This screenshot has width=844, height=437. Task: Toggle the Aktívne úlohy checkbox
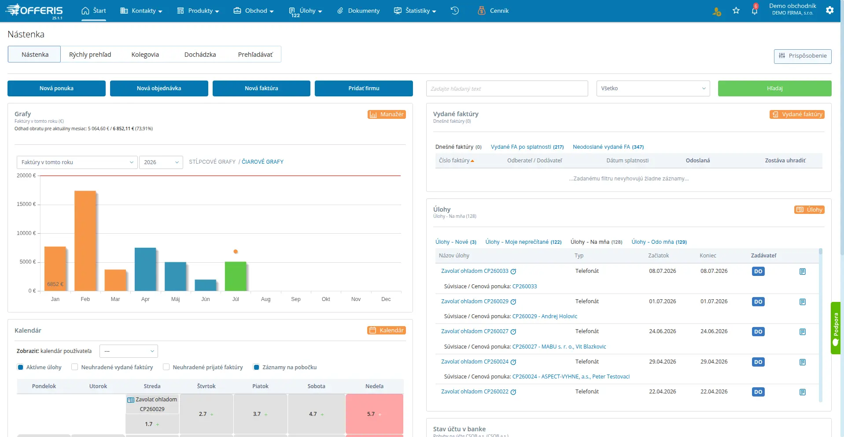click(x=20, y=367)
